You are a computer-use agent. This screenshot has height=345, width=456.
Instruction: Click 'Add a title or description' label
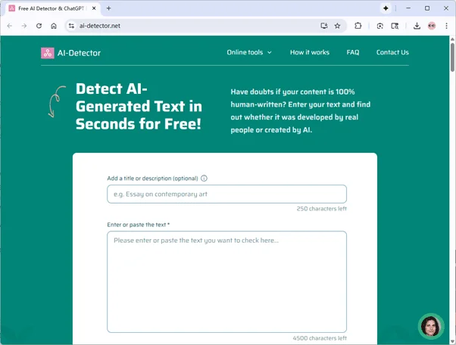pyautogui.click(x=152, y=179)
